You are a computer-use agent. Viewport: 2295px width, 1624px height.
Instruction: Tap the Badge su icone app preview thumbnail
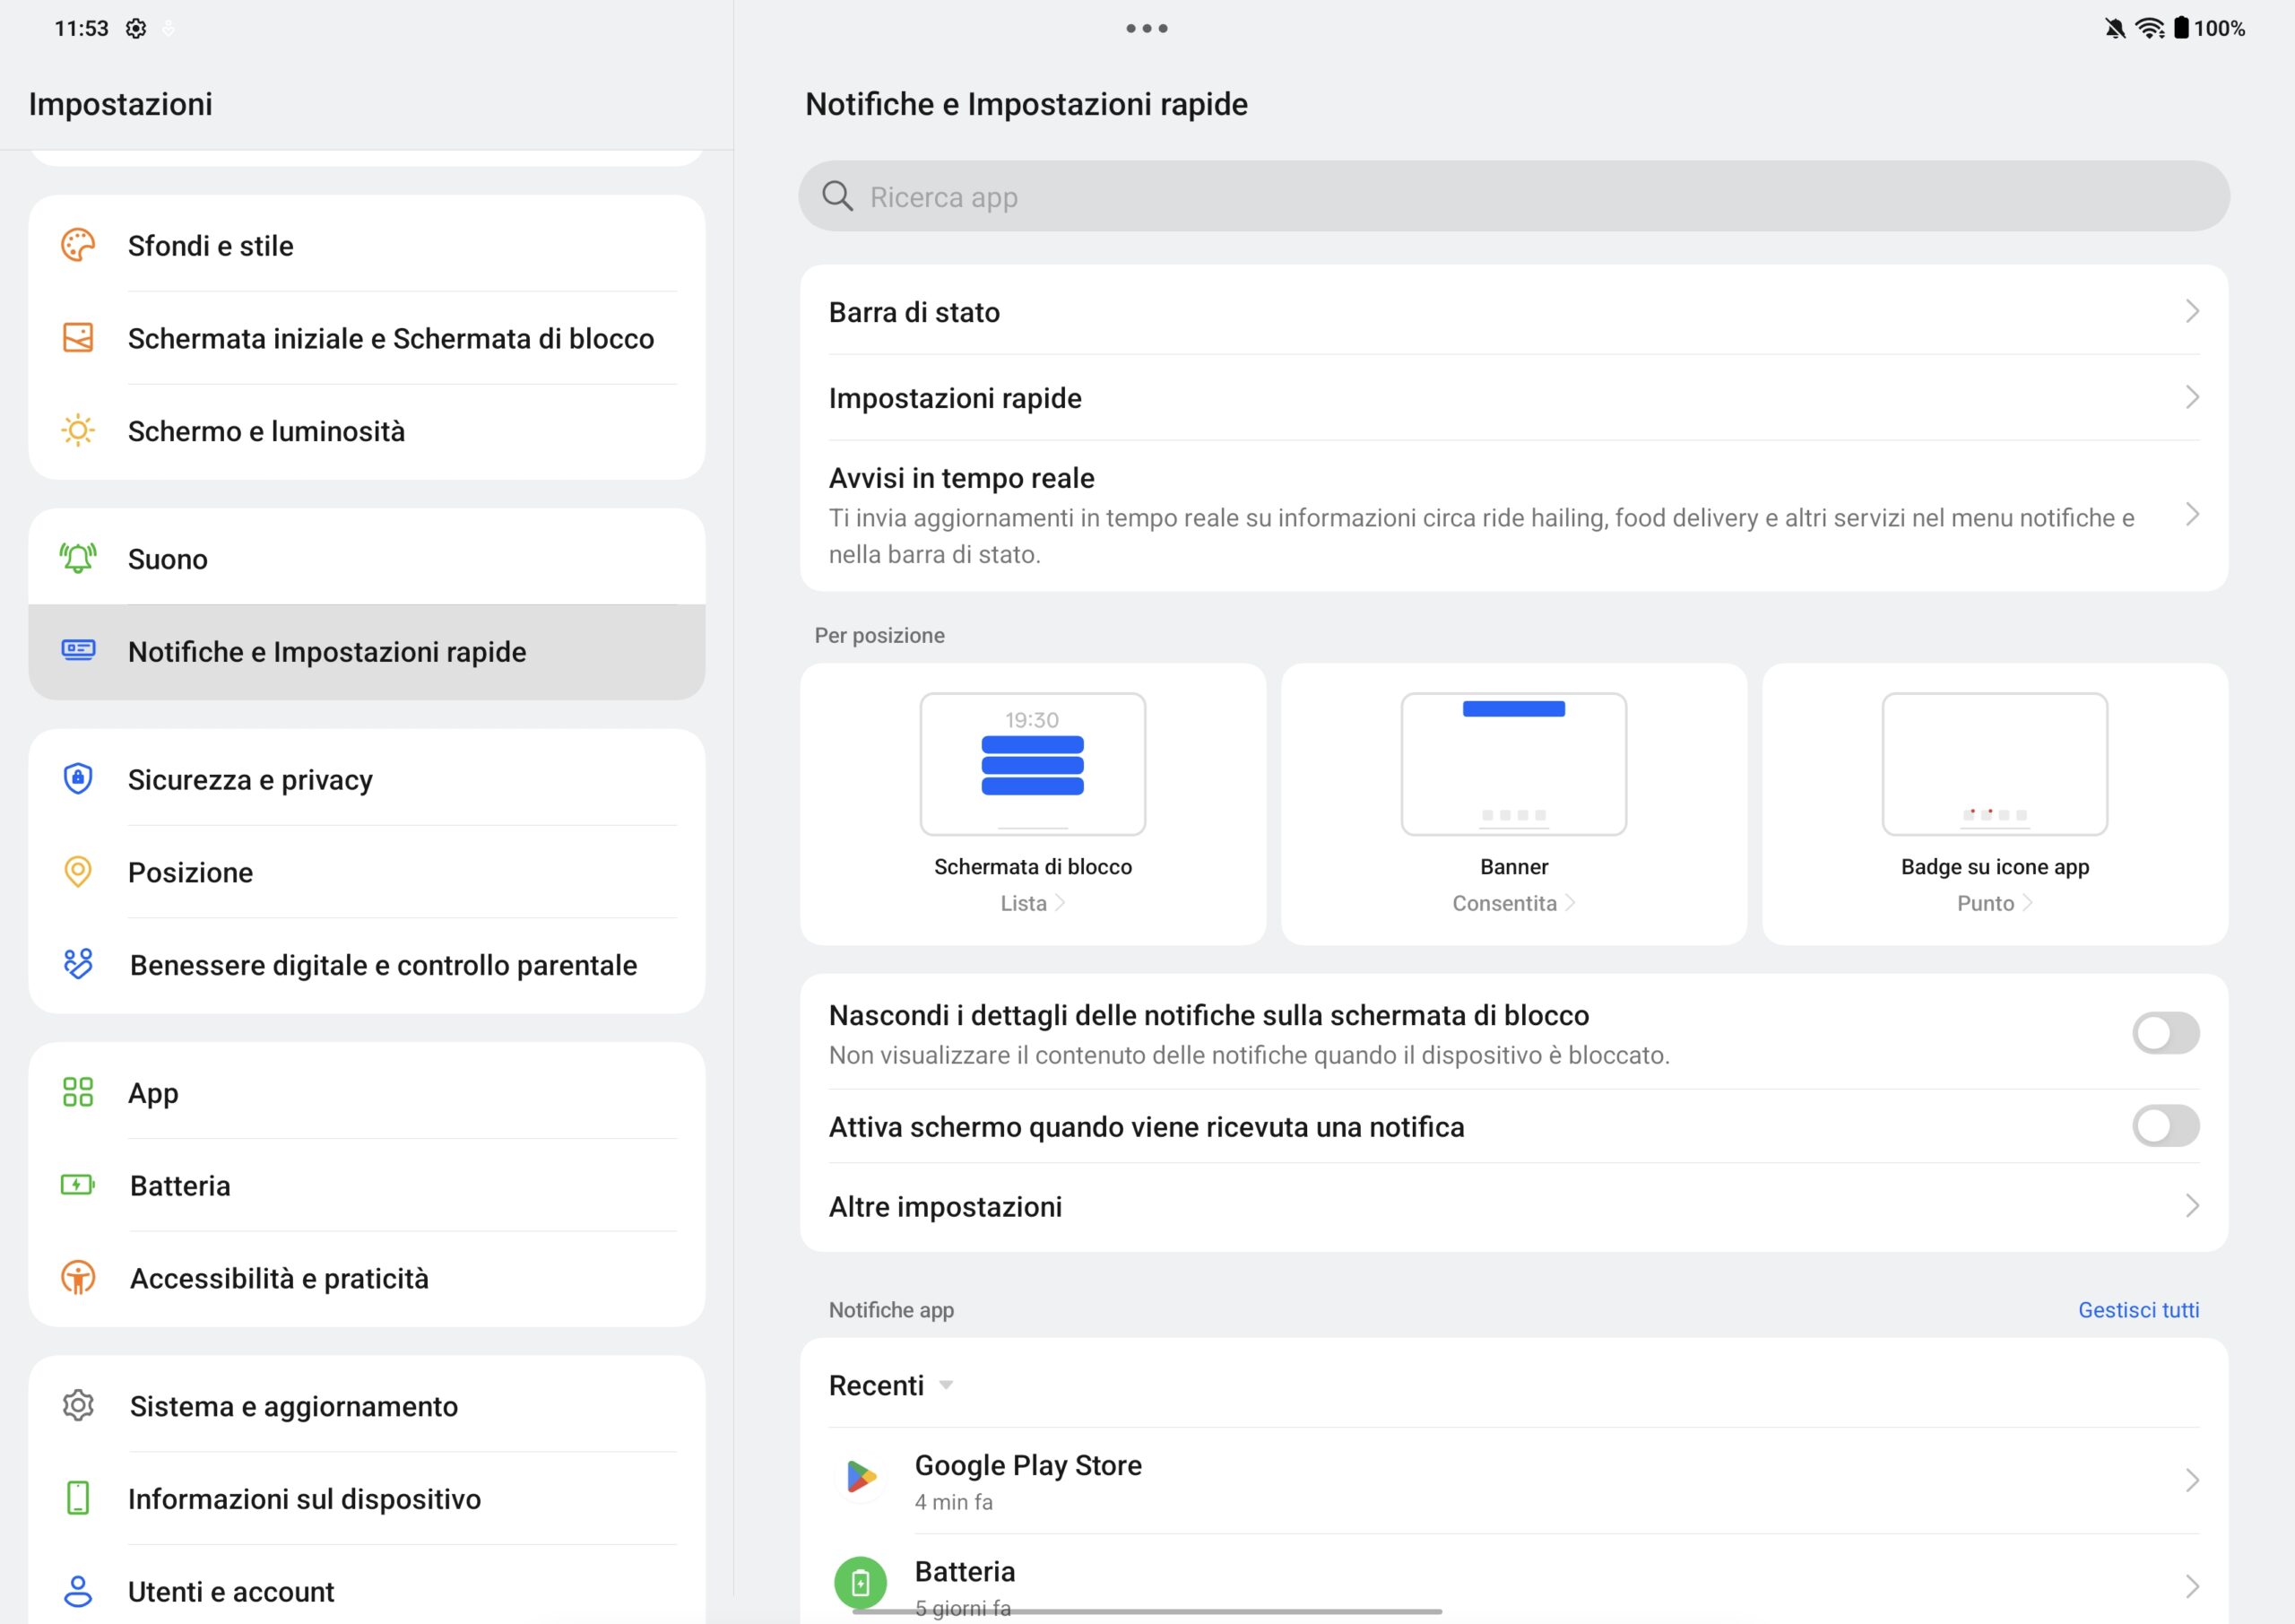click(x=1996, y=764)
